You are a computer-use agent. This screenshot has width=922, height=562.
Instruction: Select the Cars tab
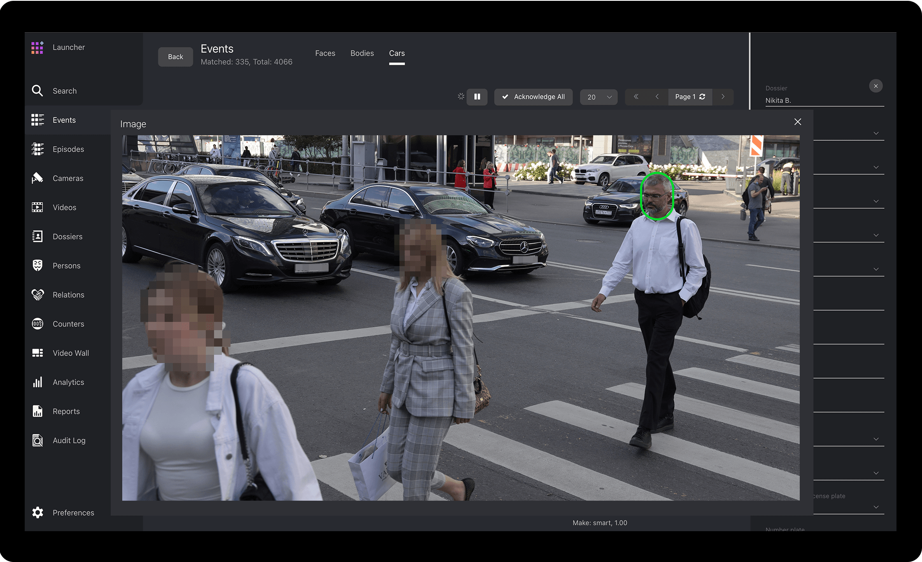(x=397, y=53)
